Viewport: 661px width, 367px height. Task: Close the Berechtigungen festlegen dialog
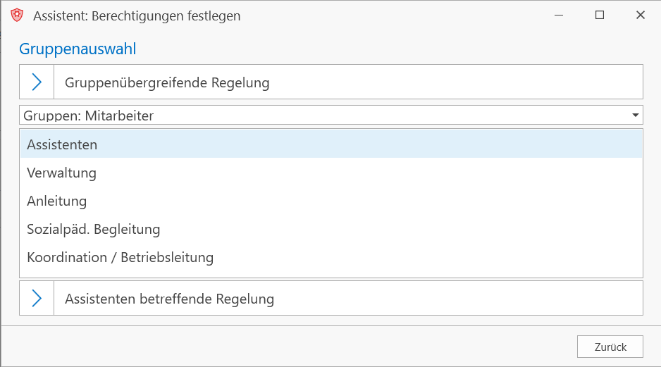click(x=641, y=15)
